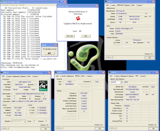The height and width of the screenshot is (131, 160).
Task: Open the About menu in Super PI
Action: 14,5
